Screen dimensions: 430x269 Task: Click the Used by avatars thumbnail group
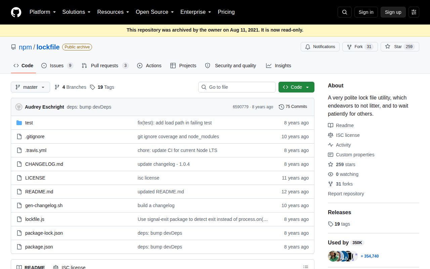click(343, 256)
